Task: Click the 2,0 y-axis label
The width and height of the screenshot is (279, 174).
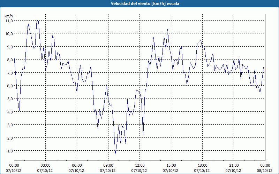Action: click(10, 138)
